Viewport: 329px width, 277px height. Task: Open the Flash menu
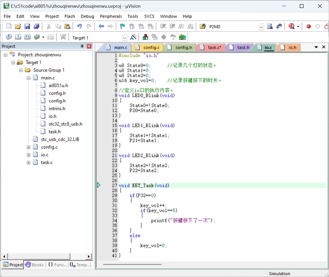[70, 16]
